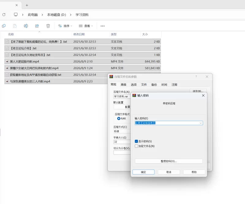The width and height of the screenshot is (245, 204).
Task: Click 浏览(B)... button
Action: click(198, 91)
